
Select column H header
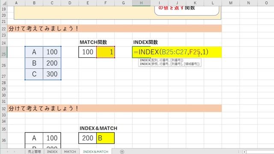(x=141, y=3)
